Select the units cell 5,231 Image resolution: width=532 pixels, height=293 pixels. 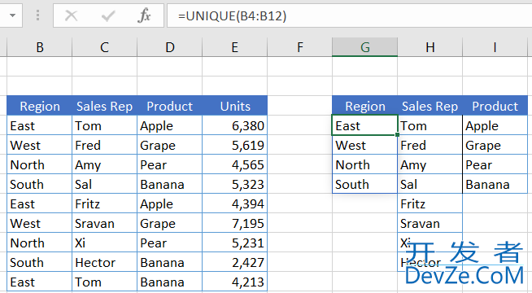pos(235,243)
